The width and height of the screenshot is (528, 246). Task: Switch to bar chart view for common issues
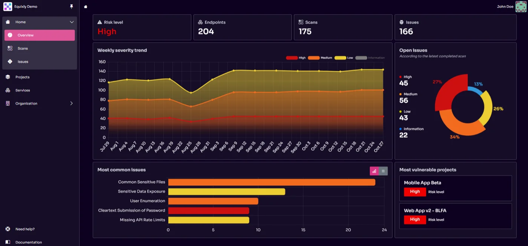[x=374, y=171]
